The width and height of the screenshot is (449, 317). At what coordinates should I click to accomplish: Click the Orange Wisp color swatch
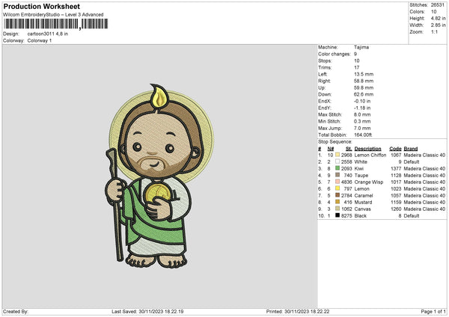point(337,182)
